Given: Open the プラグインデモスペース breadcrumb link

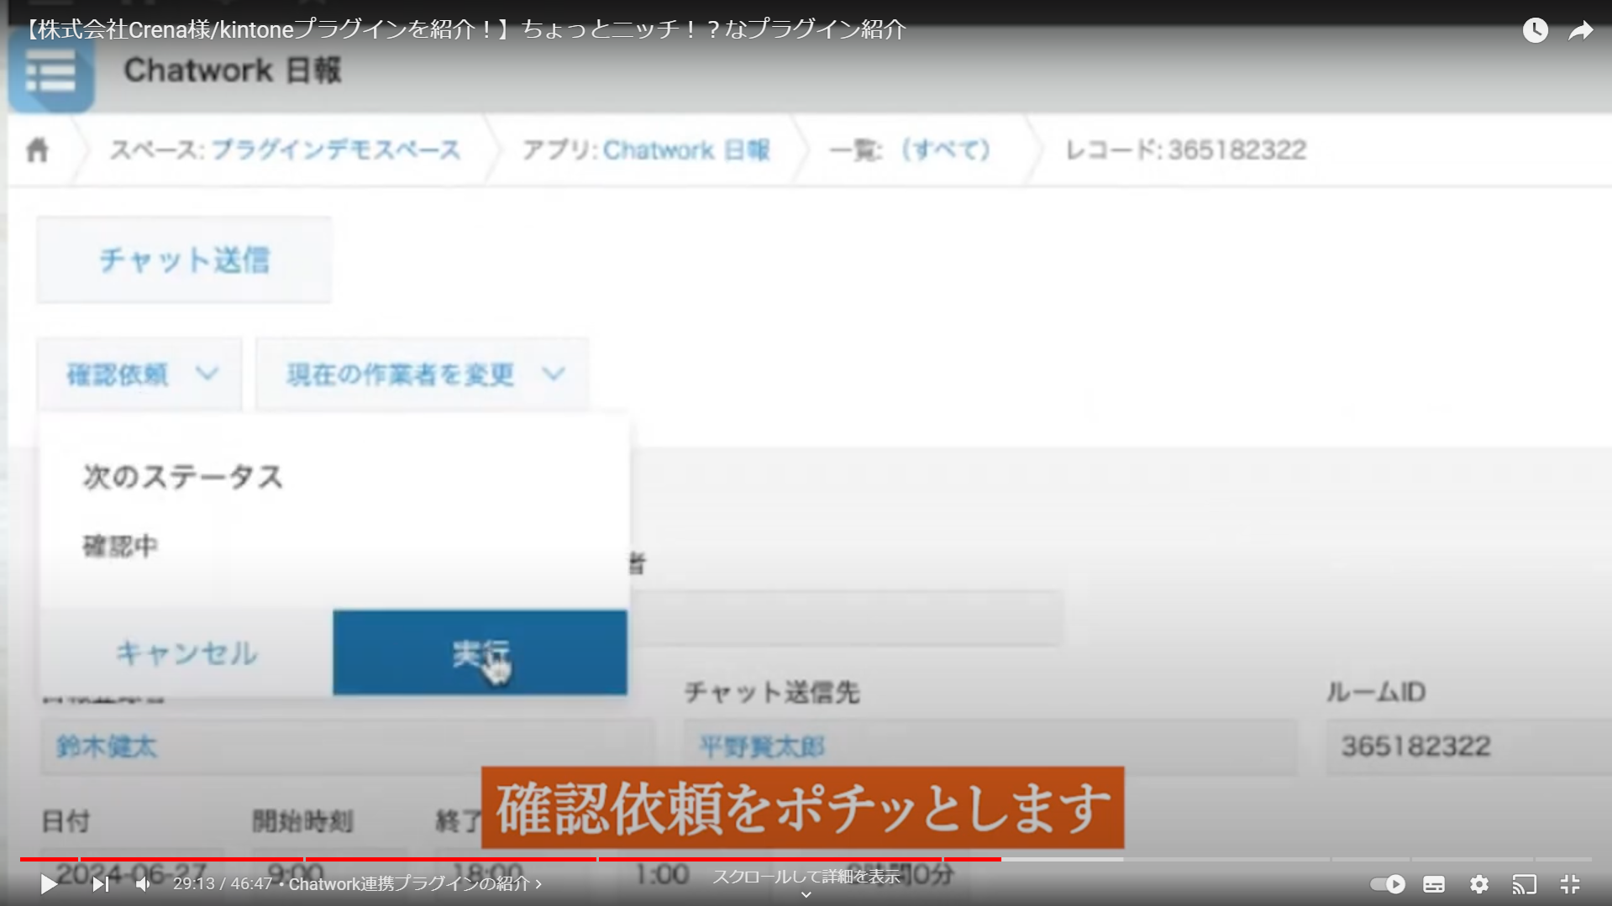Looking at the screenshot, I should pos(335,150).
